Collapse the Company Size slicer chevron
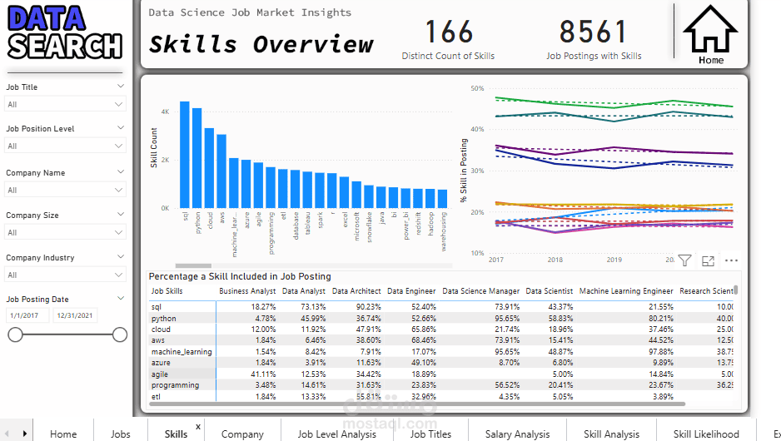781x441 pixels. tap(121, 215)
